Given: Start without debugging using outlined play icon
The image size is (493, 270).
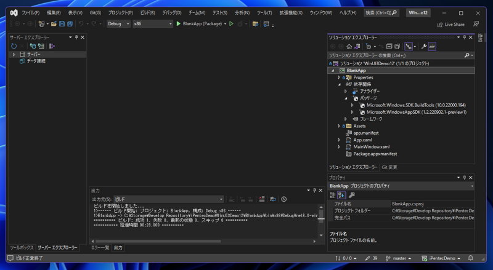Looking at the screenshot, I should click(232, 24).
